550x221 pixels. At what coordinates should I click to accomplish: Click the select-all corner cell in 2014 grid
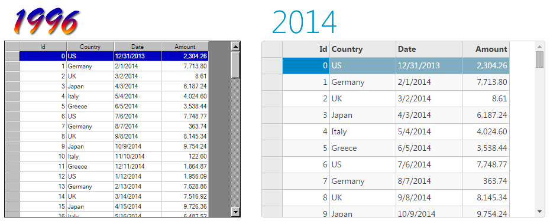(272, 50)
